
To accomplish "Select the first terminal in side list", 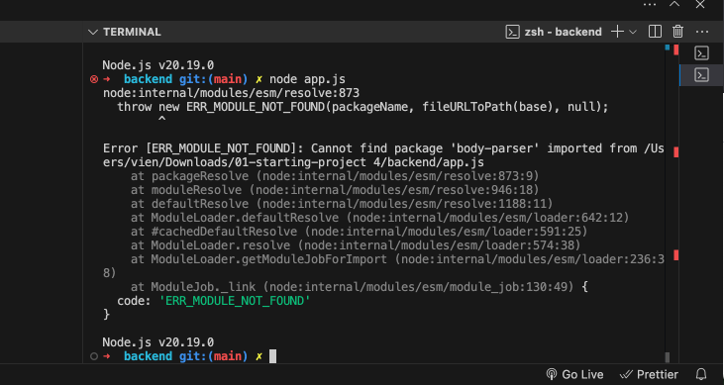I will (701, 53).
